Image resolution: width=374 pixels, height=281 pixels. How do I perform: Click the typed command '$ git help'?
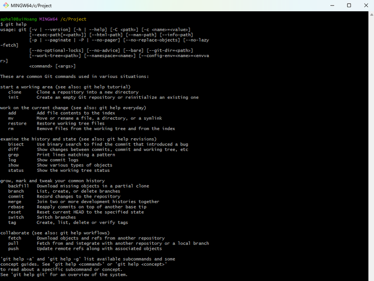click(13, 24)
